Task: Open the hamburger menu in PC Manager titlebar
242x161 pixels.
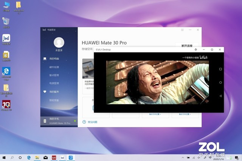Action: (x=182, y=29)
